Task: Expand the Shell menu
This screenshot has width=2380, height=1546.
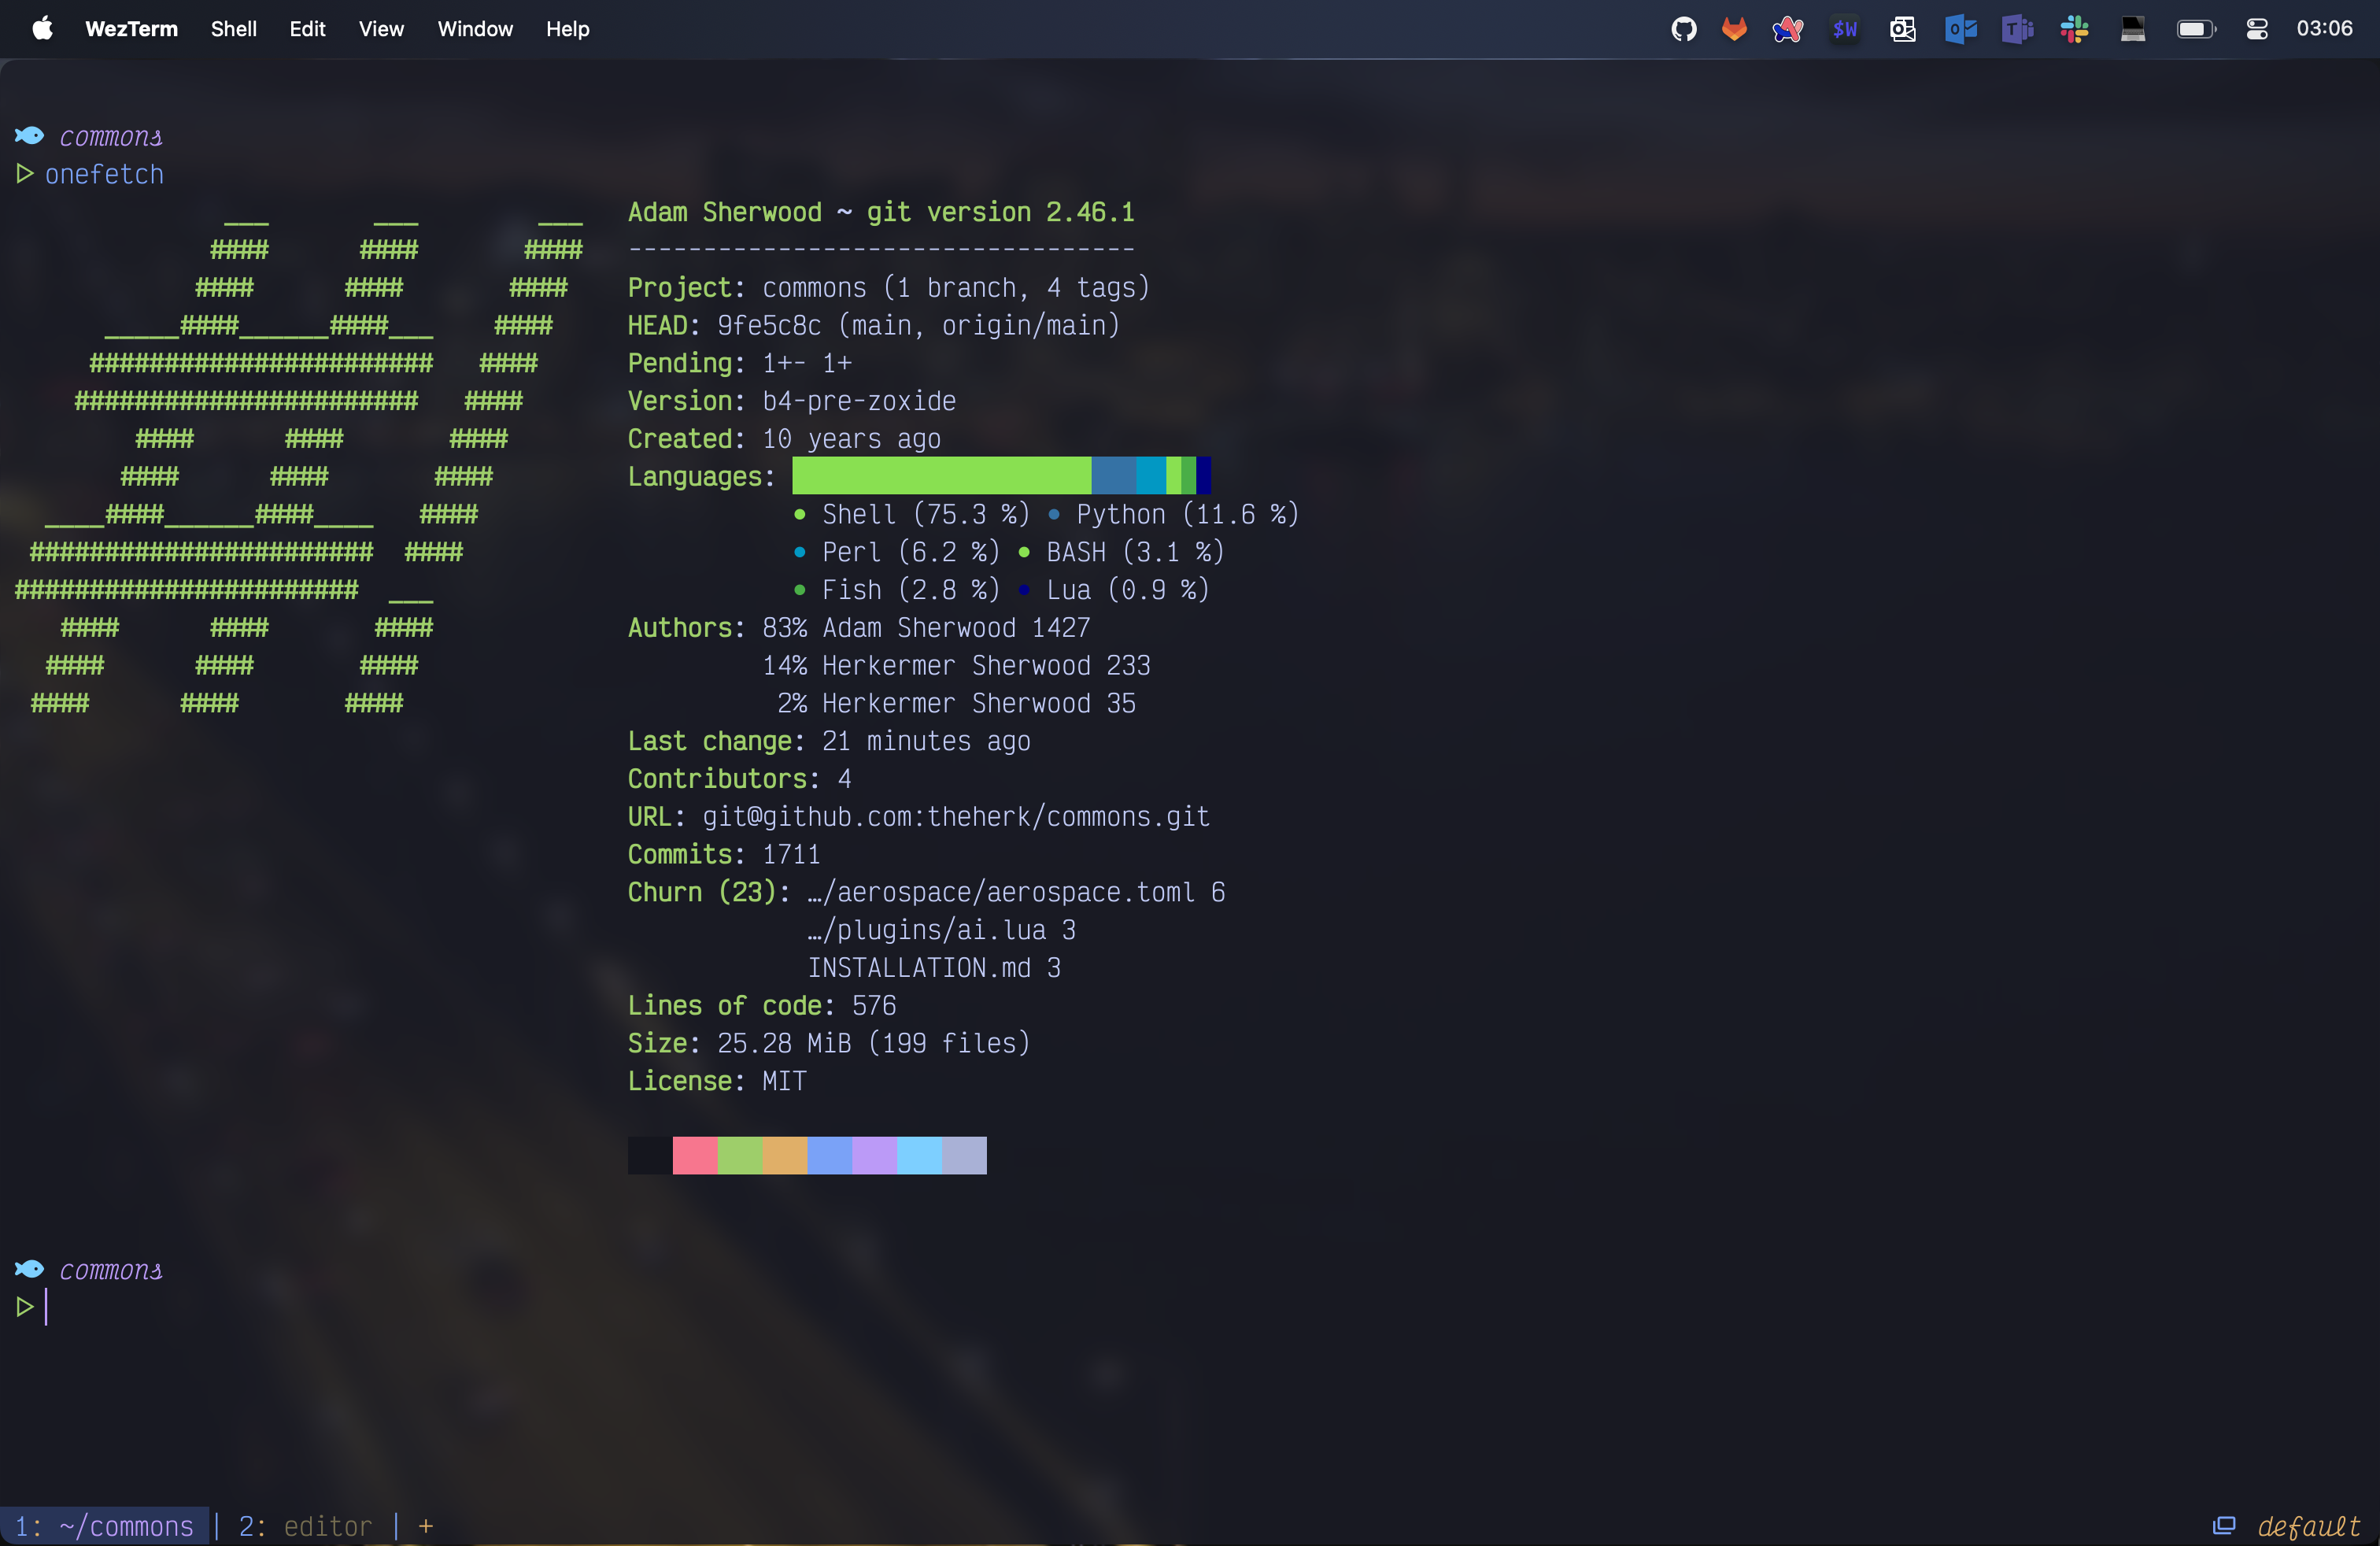Action: click(x=233, y=29)
